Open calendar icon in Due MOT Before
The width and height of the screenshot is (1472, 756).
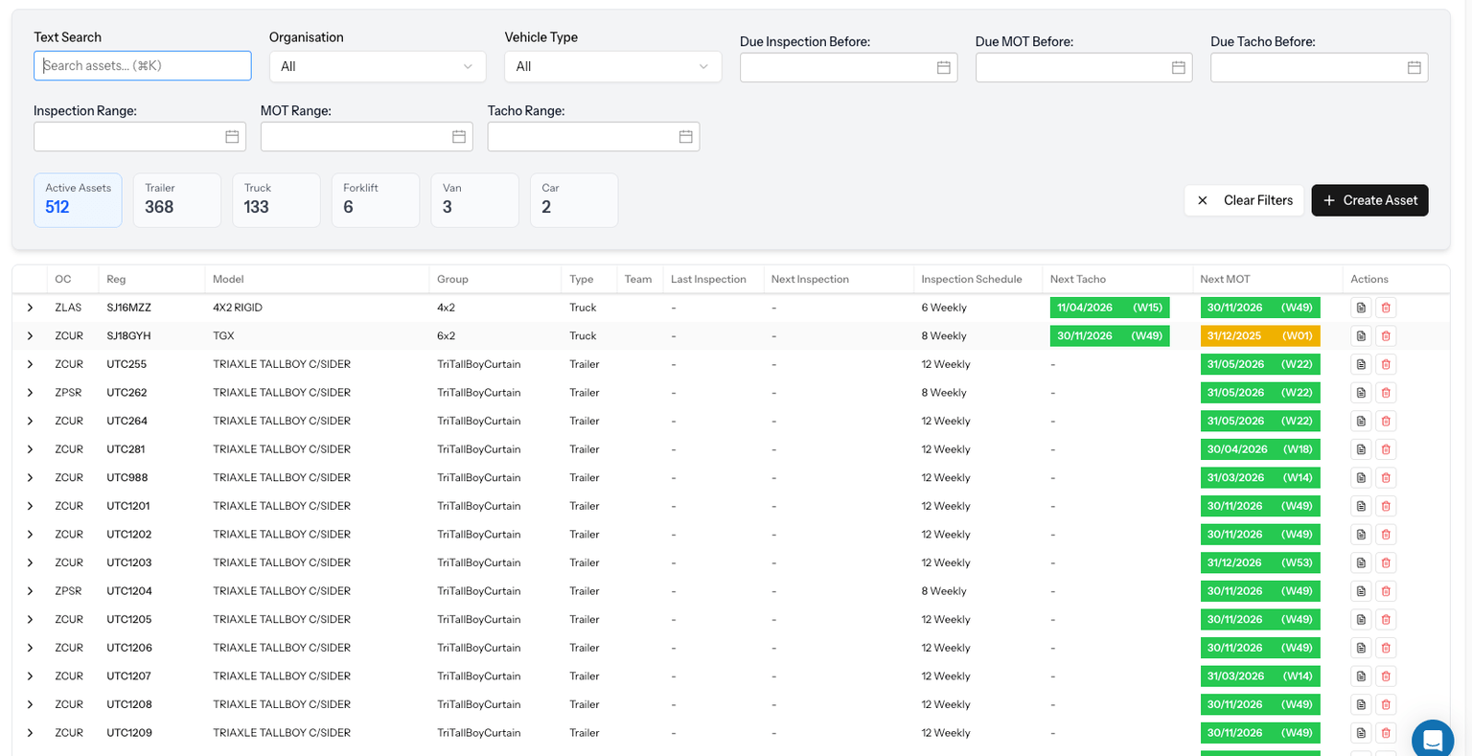pyautogui.click(x=1178, y=67)
